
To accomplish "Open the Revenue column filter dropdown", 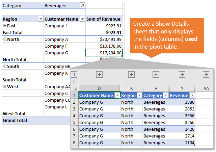I will [192, 96].
